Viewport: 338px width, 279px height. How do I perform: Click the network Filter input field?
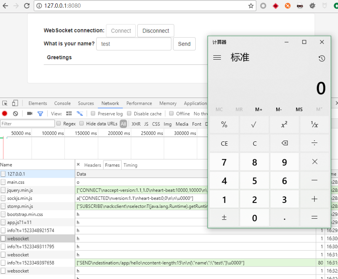tap(27, 123)
